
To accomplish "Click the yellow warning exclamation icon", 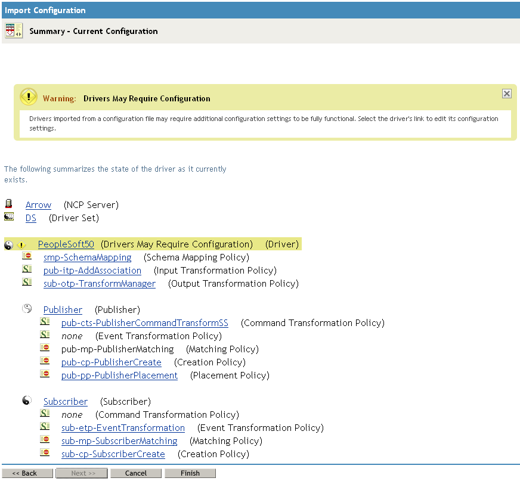I will pos(29,97).
